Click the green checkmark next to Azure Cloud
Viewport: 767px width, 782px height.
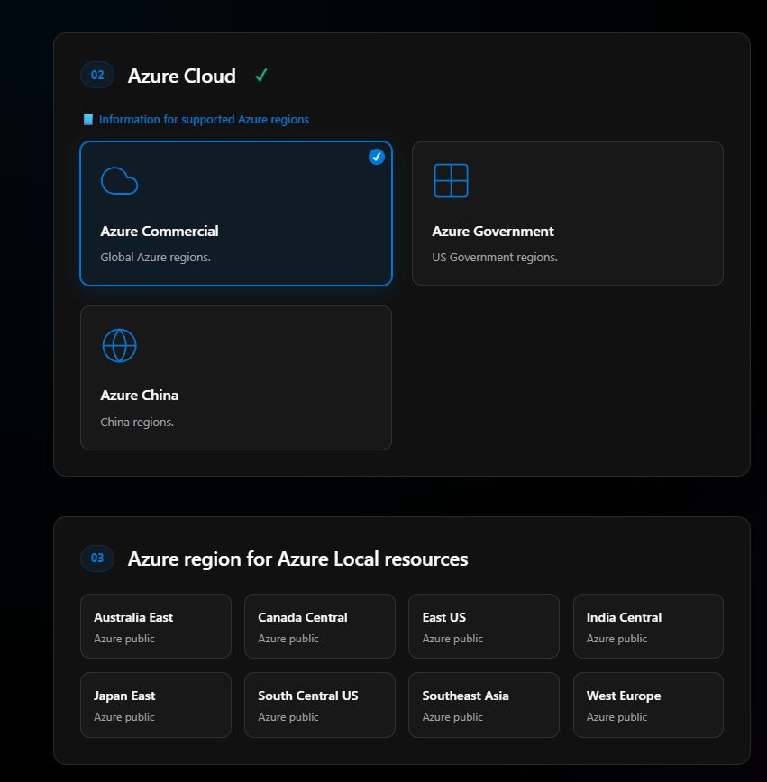[260, 76]
